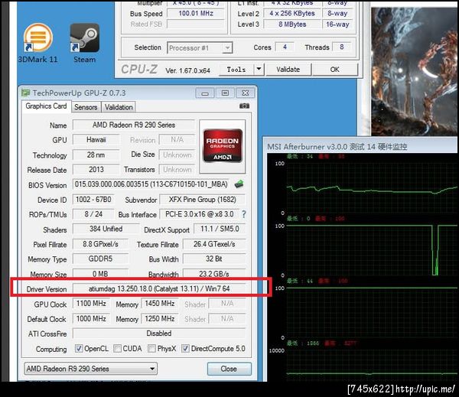Click the Bus Interface PCI-E 3.0 field
The height and width of the screenshot is (397, 459).
[200, 214]
